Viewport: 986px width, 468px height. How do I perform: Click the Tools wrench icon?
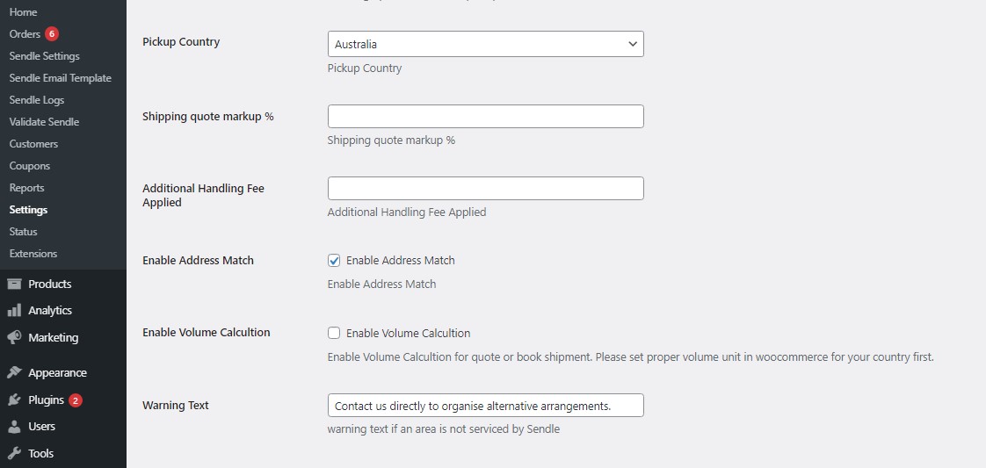coord(14,453)
